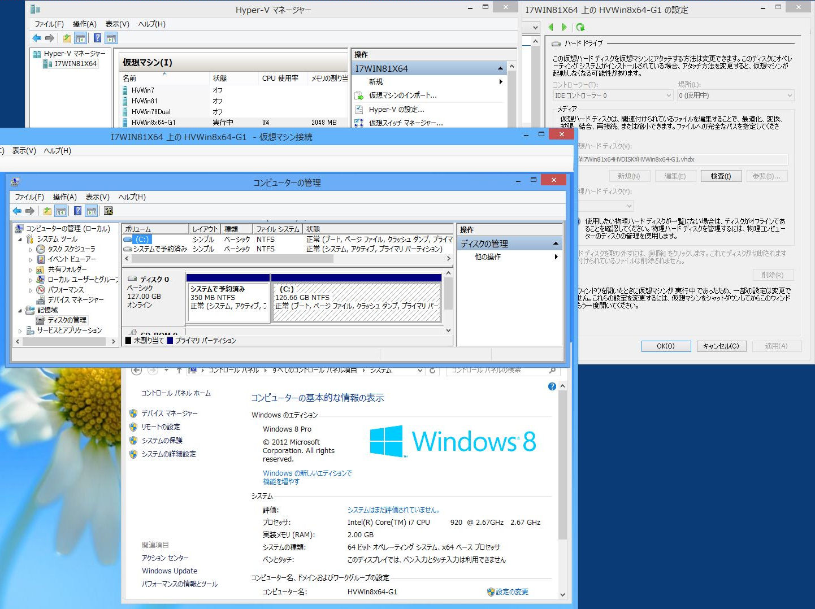This screenshot has width=815, height=609.
Task: Click the 設定の変更 link
Action: [x=512, y=592]
